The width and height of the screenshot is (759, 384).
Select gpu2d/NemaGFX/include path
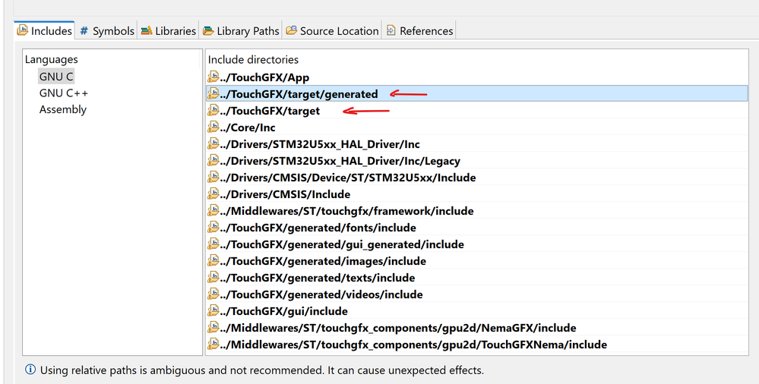click(x=477, y=328)
